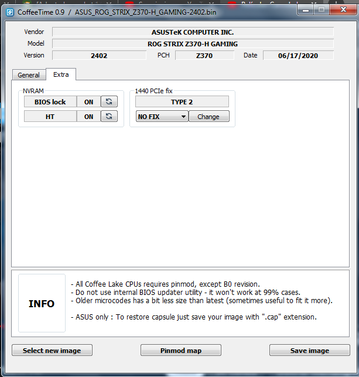Viewport: 359px width, 377px height.
Task: Switch to the General tab
Action: click(29, 75)
